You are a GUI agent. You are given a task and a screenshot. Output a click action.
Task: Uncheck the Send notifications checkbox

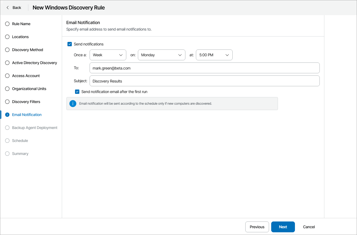(70, 44)
